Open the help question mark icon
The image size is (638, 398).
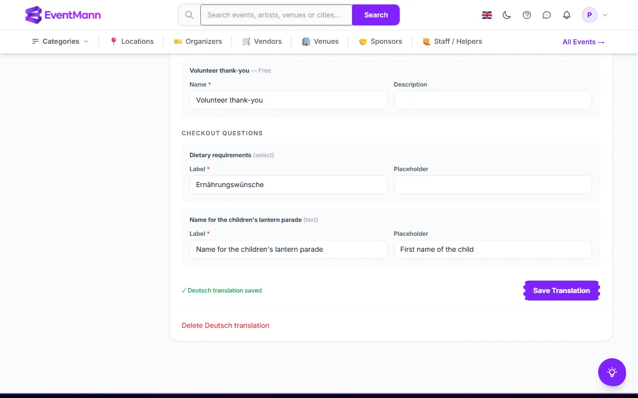pos(527,15)
